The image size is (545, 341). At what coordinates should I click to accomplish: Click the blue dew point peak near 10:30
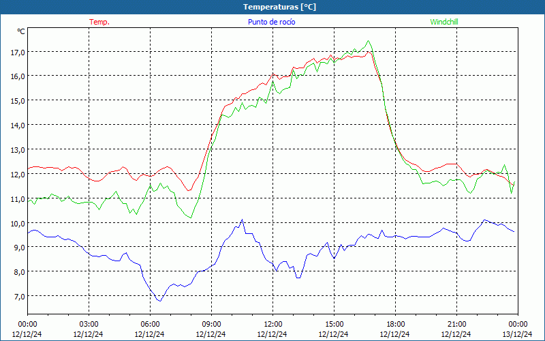click(242, 220)
